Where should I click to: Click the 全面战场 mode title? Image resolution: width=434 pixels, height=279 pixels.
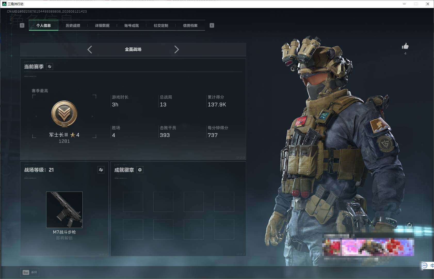click(133, 49)
